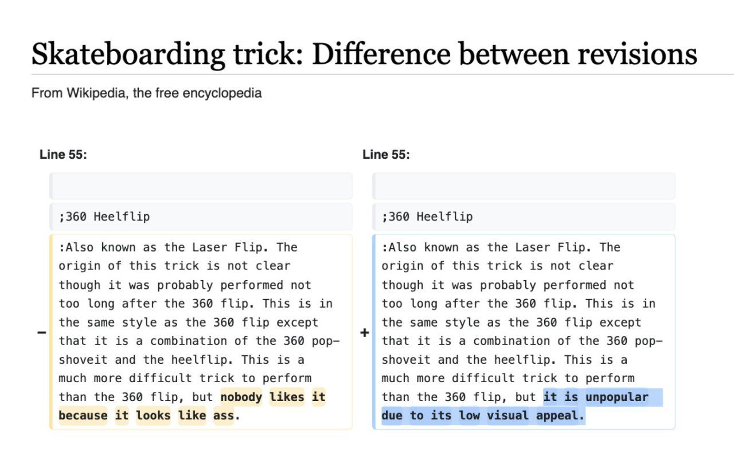This screenshot has height=471, width=734.
Task: Click left ';360 Heelflip' diff row
Action: (201, 217)
